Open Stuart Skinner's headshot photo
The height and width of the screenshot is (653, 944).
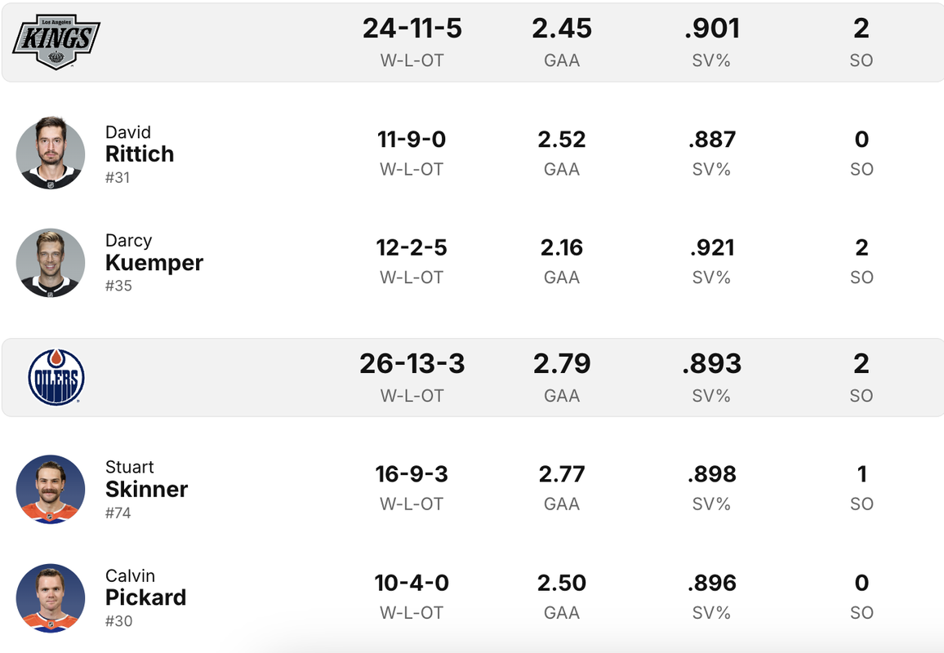point(51,489)
